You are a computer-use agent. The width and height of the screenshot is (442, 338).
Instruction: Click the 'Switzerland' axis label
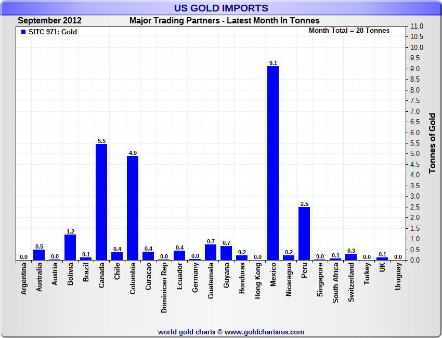tap(351, 282)
